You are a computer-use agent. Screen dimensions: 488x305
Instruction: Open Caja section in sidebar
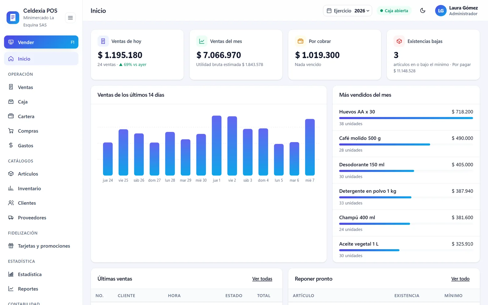click(x=41, y=102)
